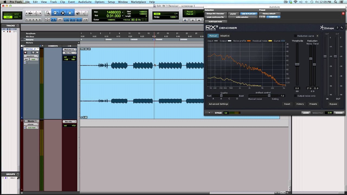Activate zoom preset 3

[x=33, y=20]
